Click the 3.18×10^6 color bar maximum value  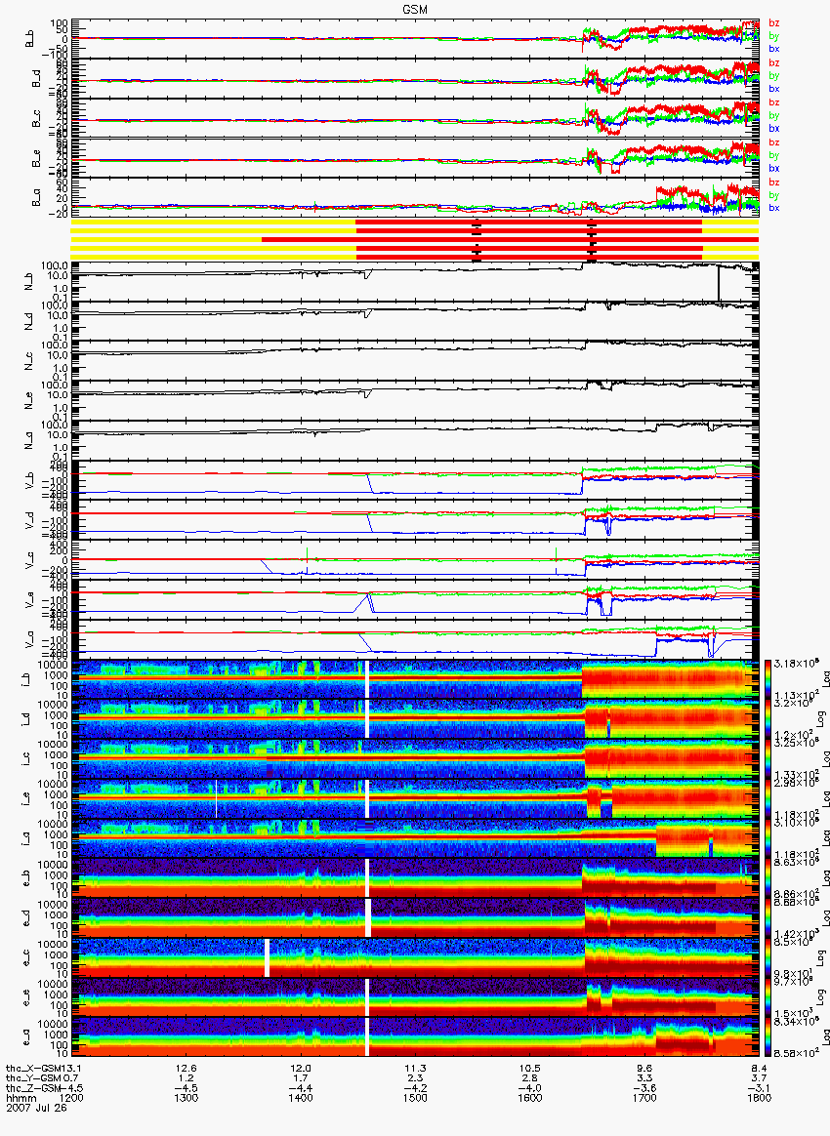pyautogui.click(x=798, y=663)
